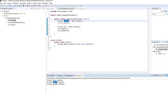Select the SampleMethodCall.java editor tab
Viewport: 168px width, 94px height.
coord(66,9)
